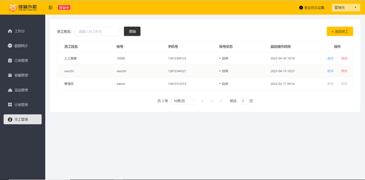This screenshot has height=180, width=365.
Task: Go to previous page with left chevron
Action: [x=202, y=101]
